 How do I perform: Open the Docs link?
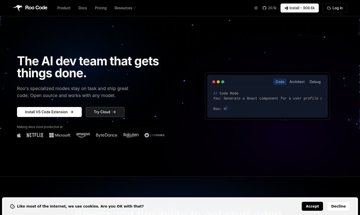point(82,8)
